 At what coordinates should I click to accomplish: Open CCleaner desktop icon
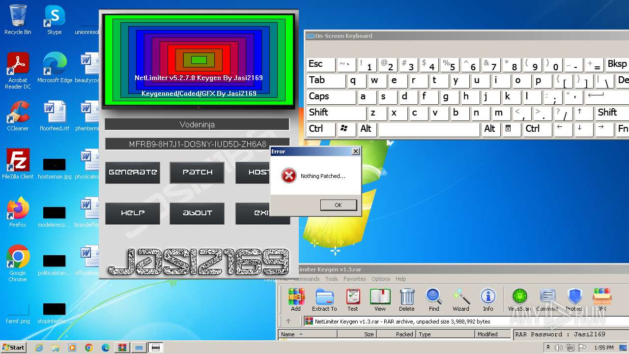(x=18, y=116)
